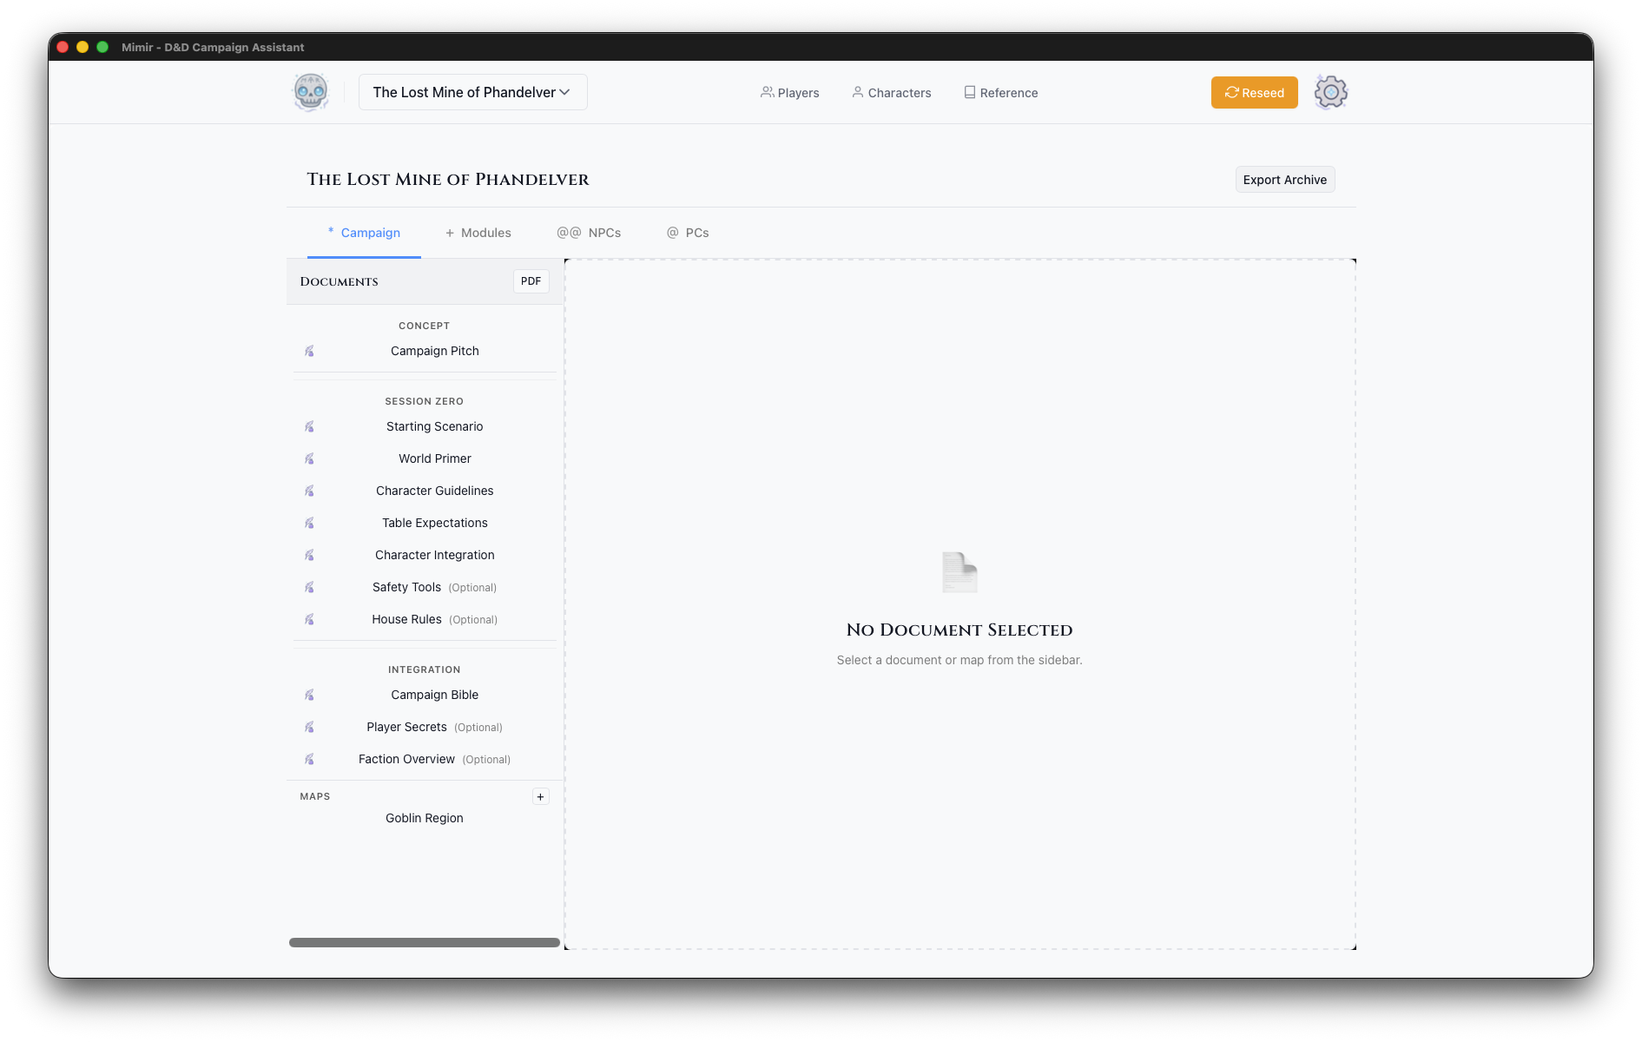
Task: Click the quill icon next to Starting Scenario
Action: pyautogui.click(x=310, y=426)
